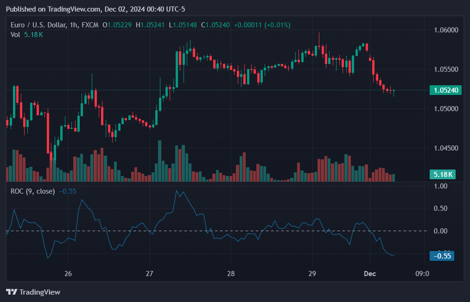Screen dimensions: 470x302
Task: Click the current price tag 1.05240
Action: [445, 90]
